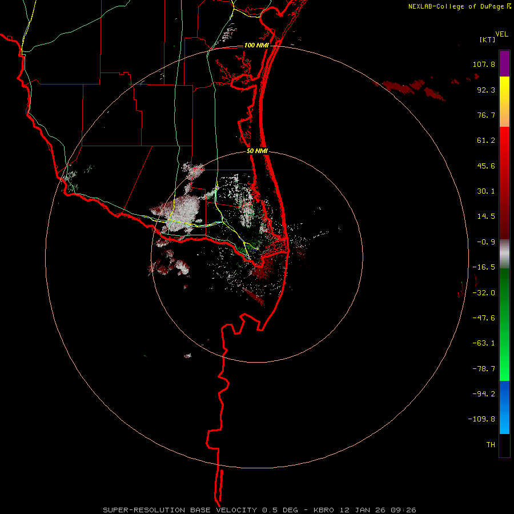Click the gray near-zero segment of the color scale

click(504, 254)
